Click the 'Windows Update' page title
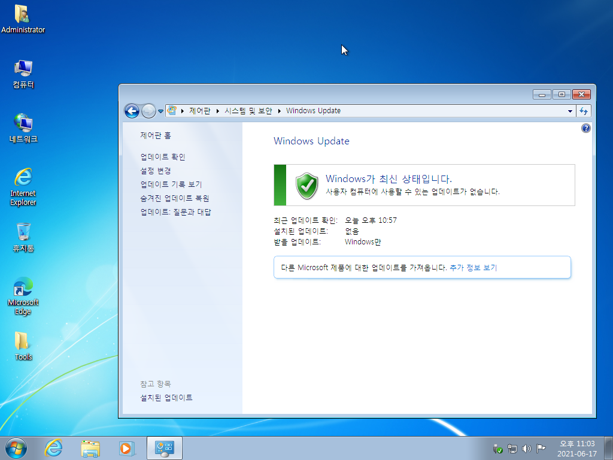The width and height of the screenshot is (613, 460). [x=311, y=141]
